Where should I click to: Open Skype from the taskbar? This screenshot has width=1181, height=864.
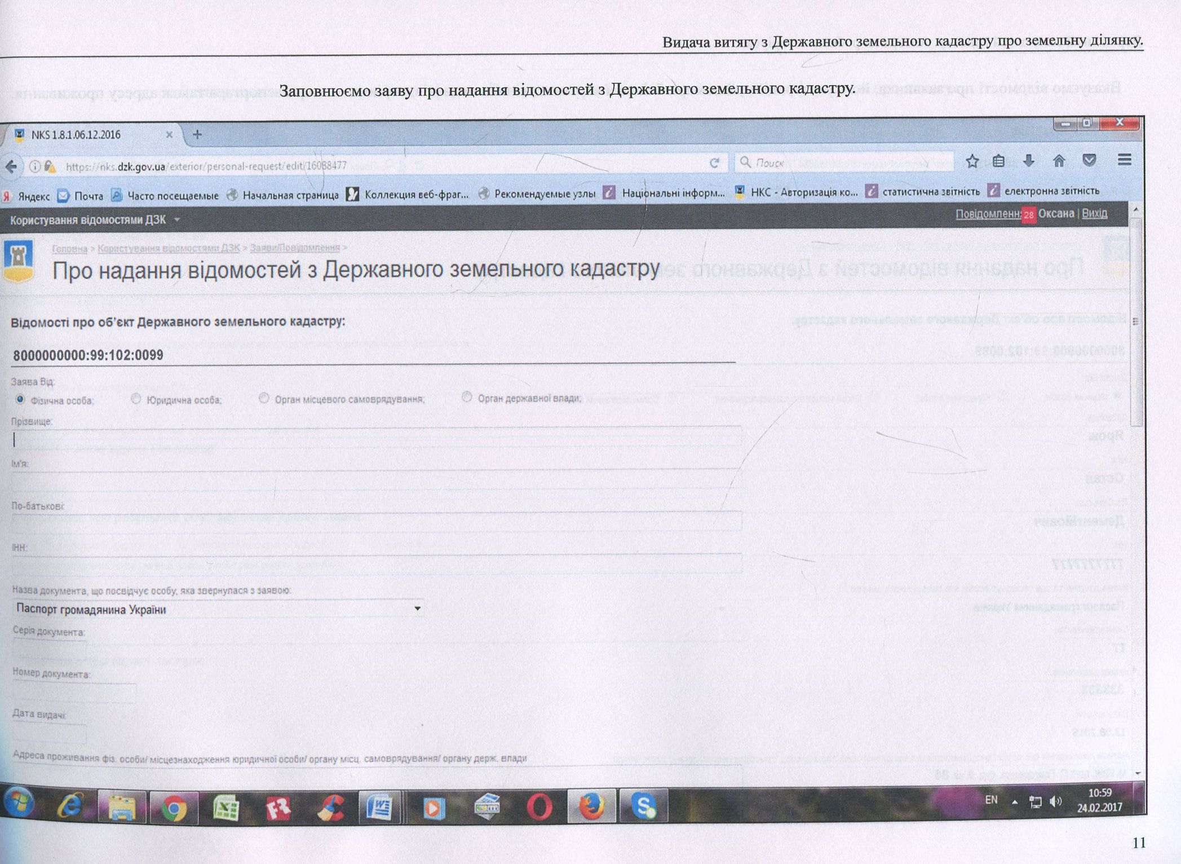click(644, 805)
